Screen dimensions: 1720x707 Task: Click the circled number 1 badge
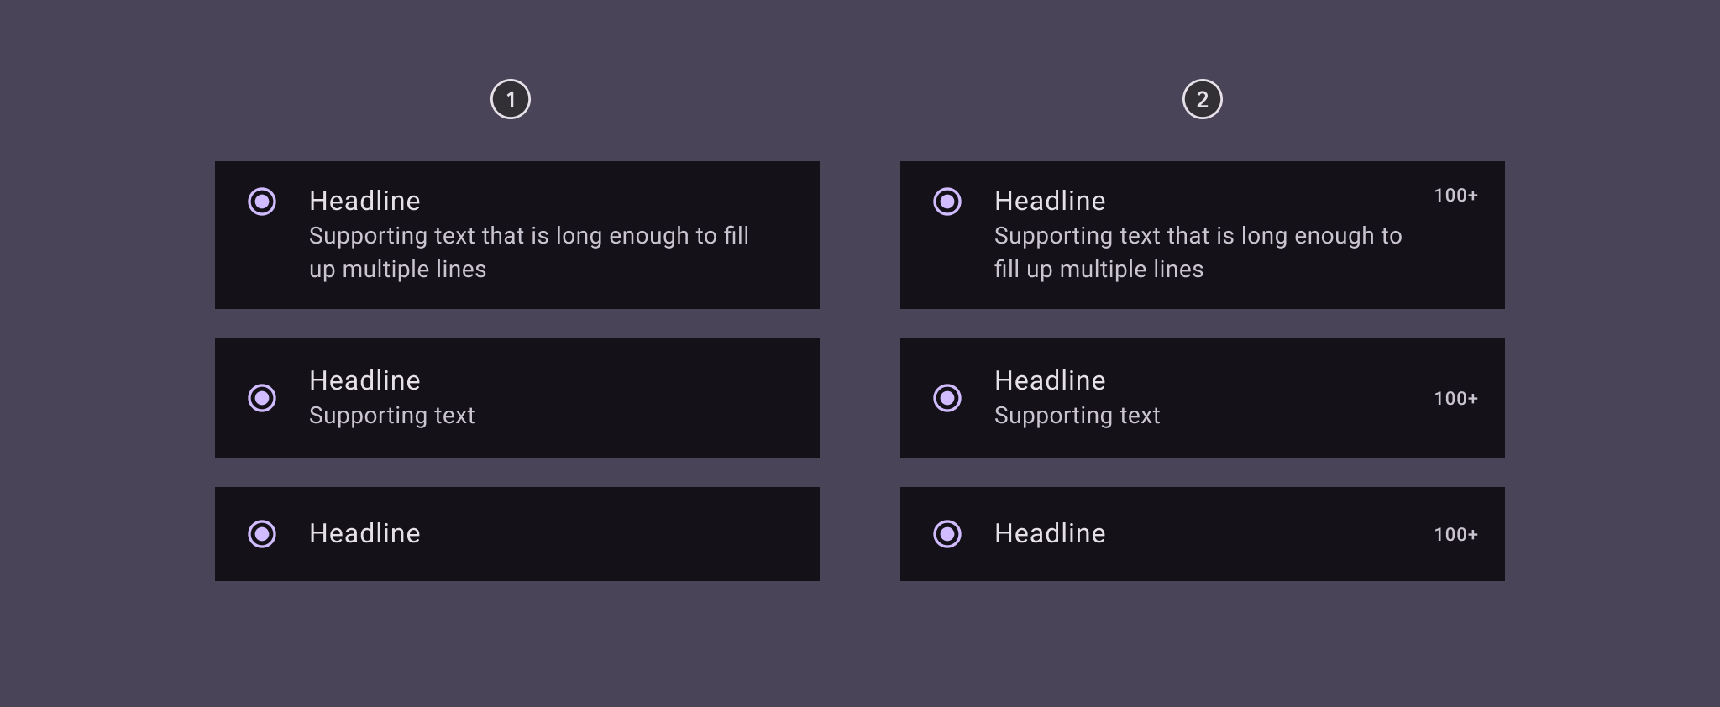click(511, 100)
